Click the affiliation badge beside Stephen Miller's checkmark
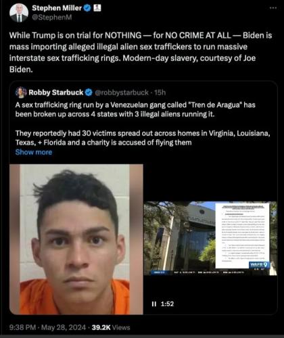Viewport: 284px width, 338px height. pos(97,8)
